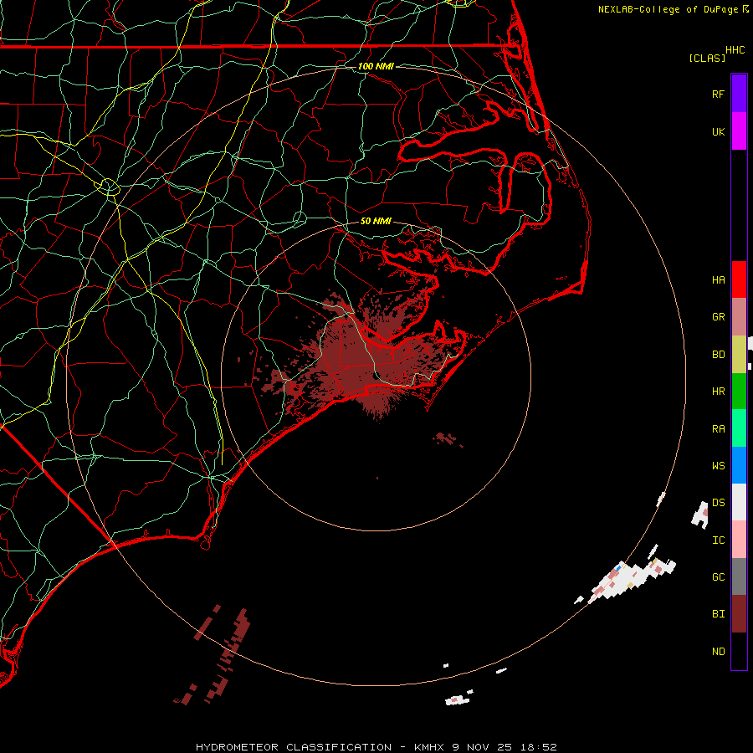Click the white DS legend swatch
The width and height of the screenshot is (753, 753).
(739, 502)
